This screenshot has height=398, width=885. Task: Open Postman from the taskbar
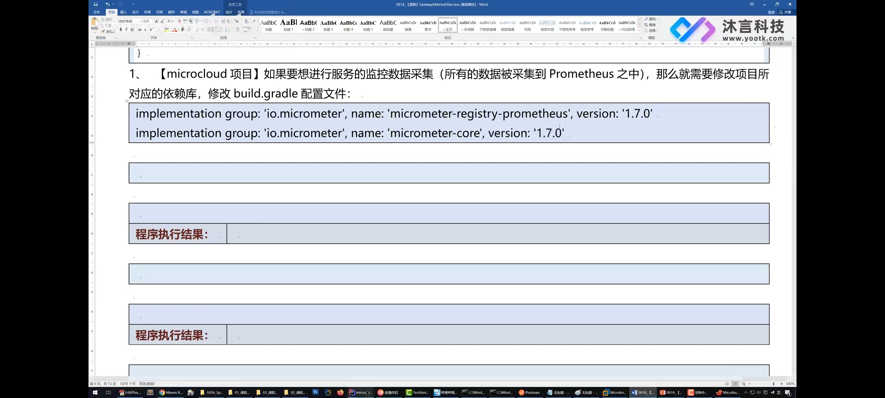[529, 392]
